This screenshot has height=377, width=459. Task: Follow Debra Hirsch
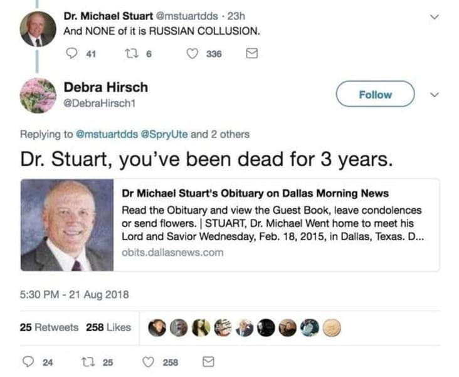(x=375, y=95)
